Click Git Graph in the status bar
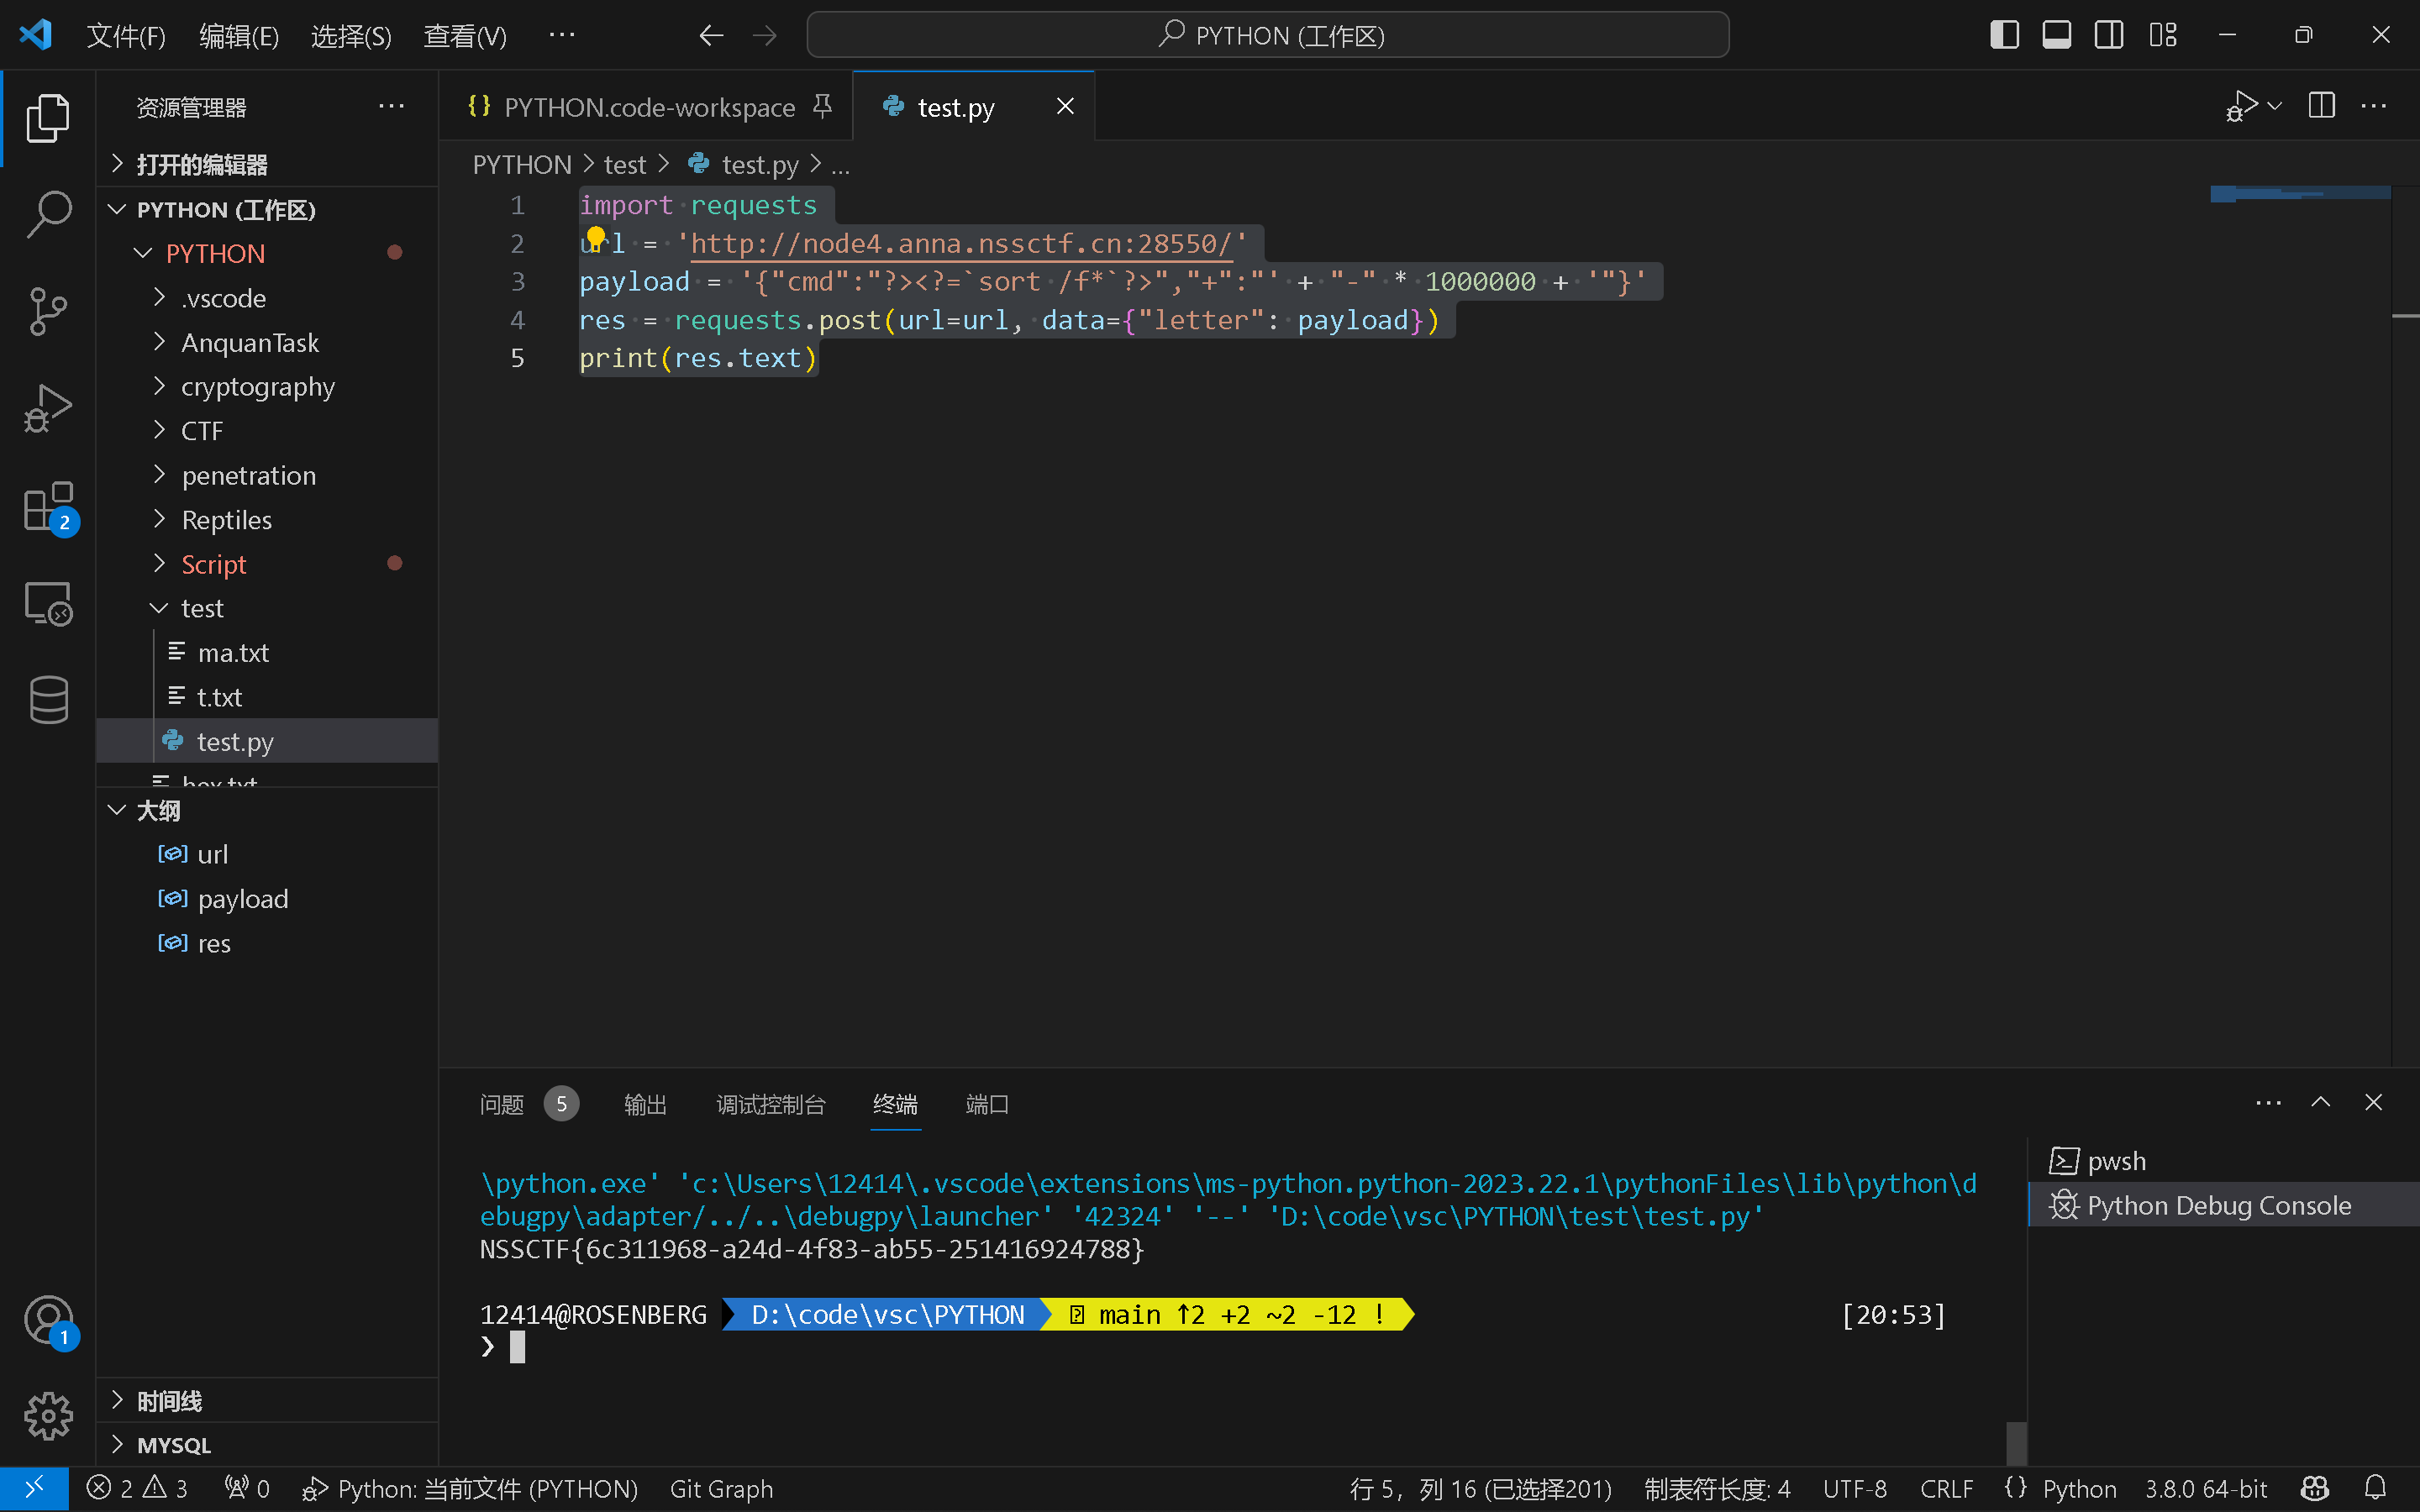 (720, 1488)
